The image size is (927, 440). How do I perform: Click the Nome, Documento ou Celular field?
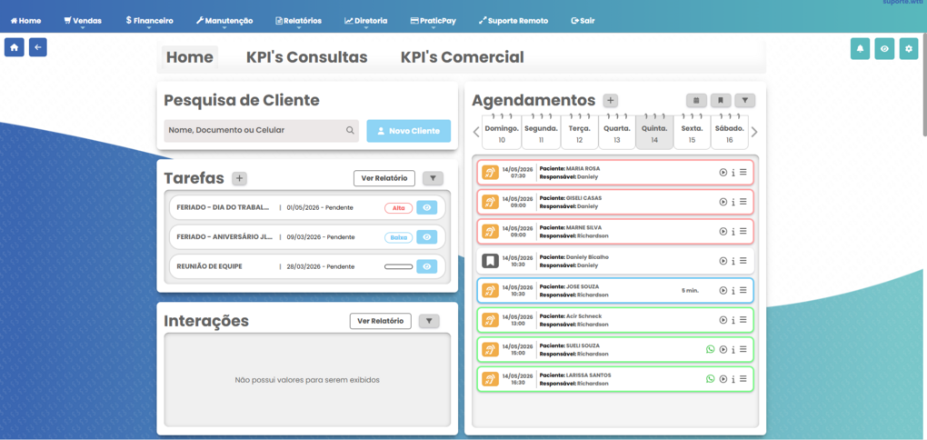coord(262,131)
